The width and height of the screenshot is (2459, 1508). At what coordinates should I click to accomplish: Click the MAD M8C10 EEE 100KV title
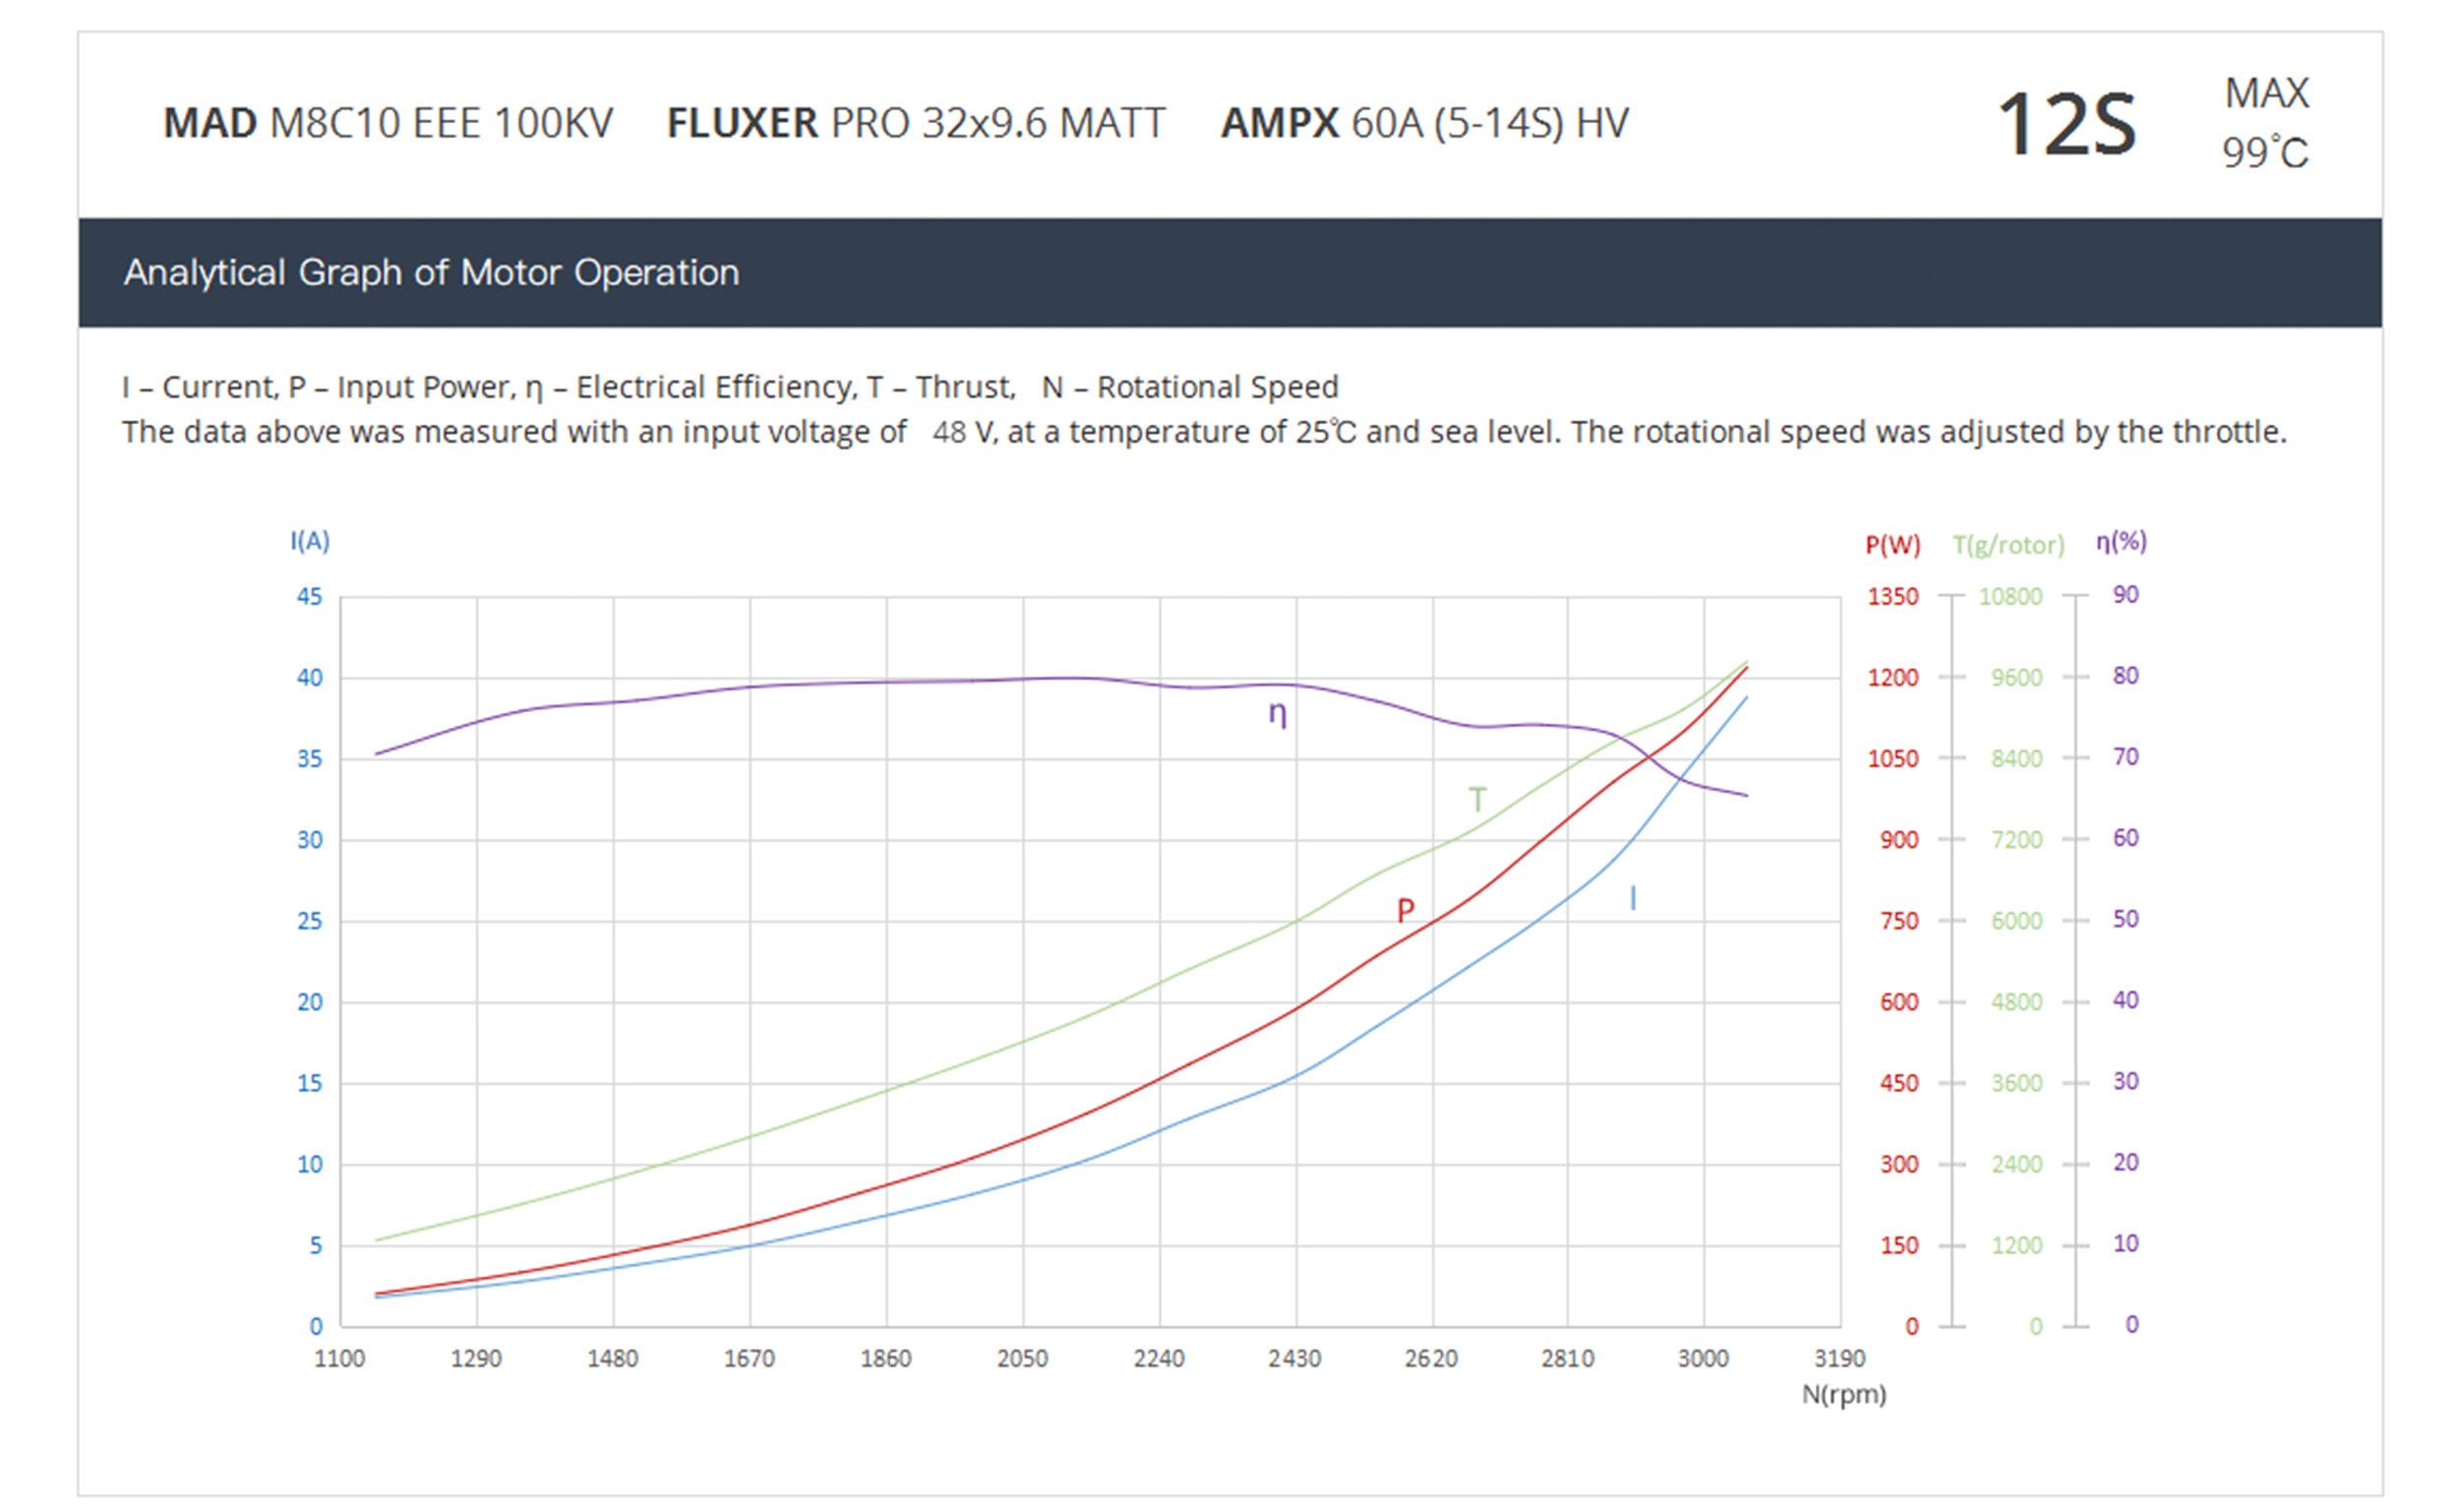pyautogui.click(x=388, y=124)
